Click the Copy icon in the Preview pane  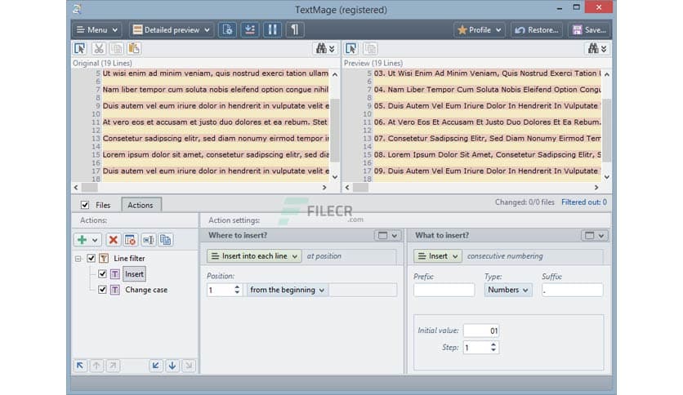[370, 49]
